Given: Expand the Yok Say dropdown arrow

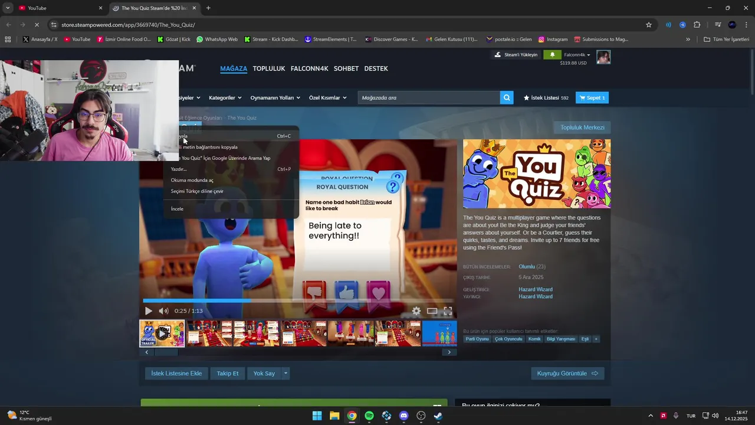Looking at the screenshot, I should click(x=285, y=373).
